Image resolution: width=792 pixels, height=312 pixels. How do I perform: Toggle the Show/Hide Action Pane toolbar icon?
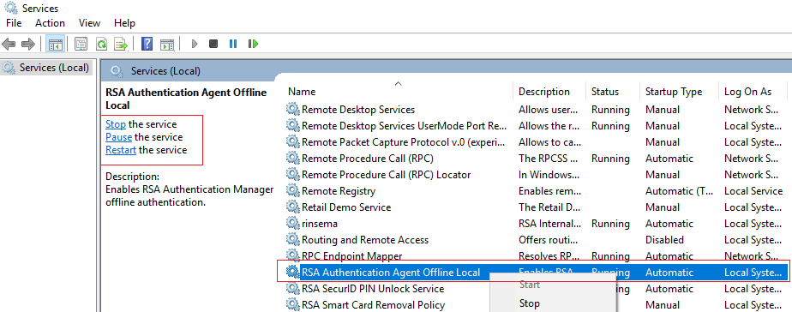point(167,45)
